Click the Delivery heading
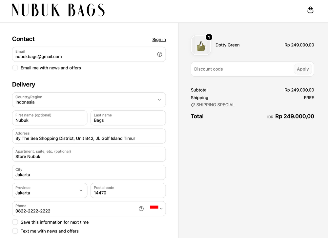328x238 pixels. [24, 84]
